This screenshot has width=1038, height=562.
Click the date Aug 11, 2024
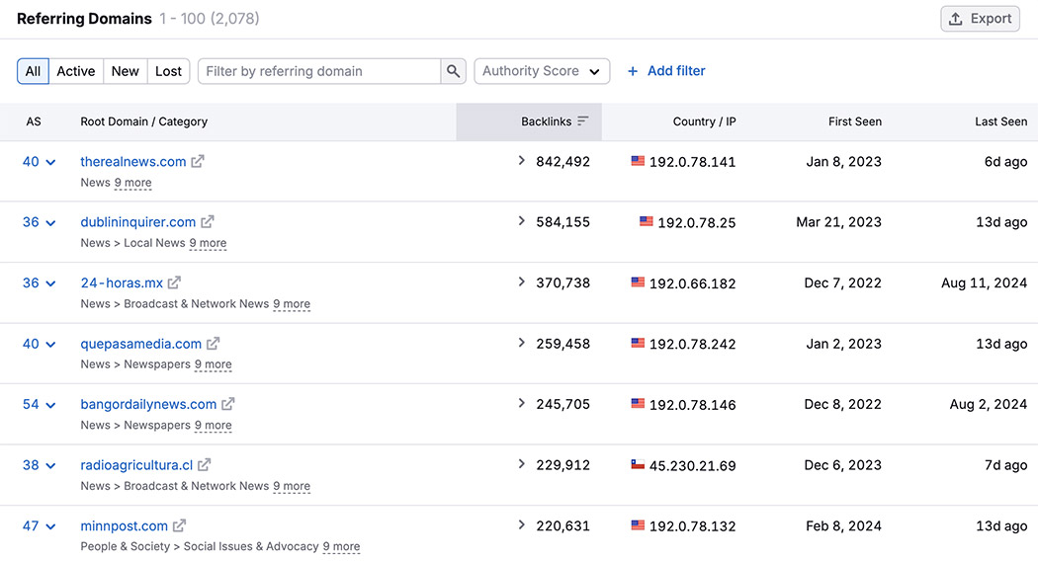tap(984, 283)
